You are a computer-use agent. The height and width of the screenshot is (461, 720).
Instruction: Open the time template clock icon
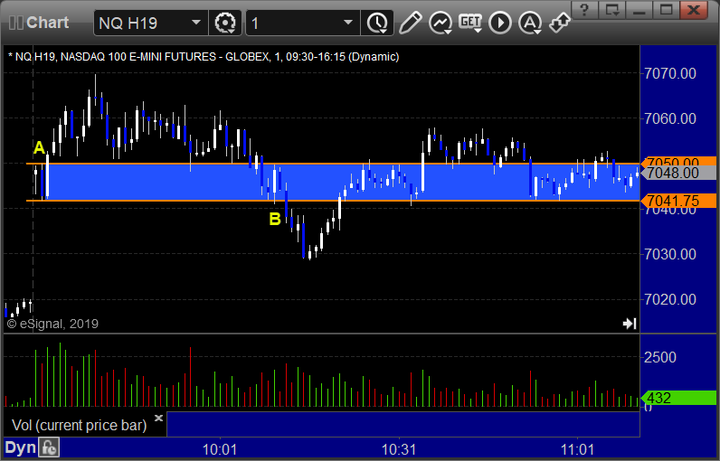[x=377, y=23]
